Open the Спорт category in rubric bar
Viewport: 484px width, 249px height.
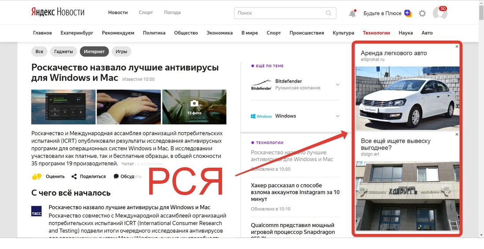[274, 33]
